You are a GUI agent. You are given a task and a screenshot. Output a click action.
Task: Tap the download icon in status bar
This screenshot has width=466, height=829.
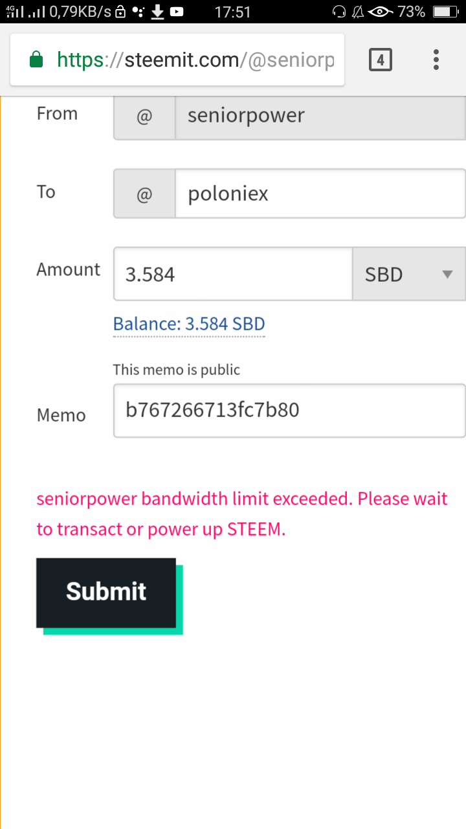[157, 12]
